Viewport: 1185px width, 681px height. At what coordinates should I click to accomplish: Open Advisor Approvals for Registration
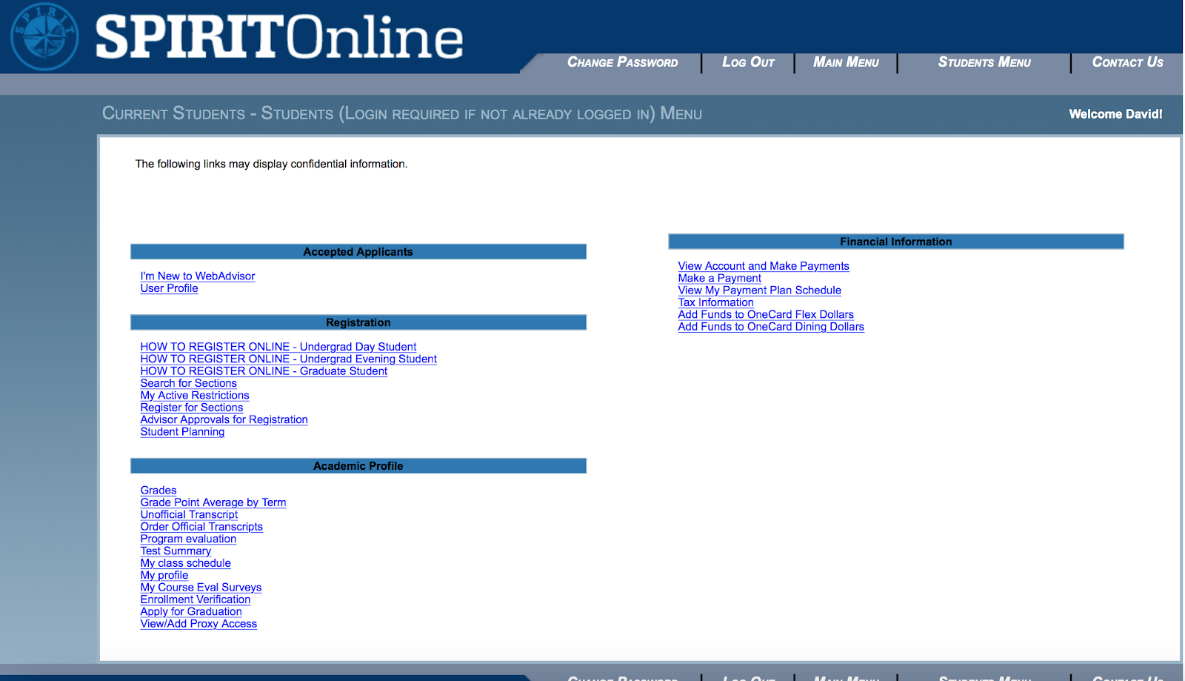tap(224, 419)
